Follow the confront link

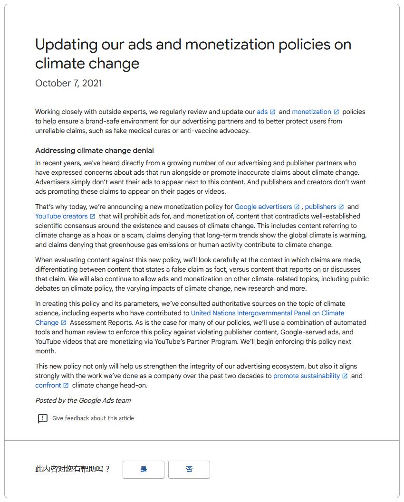48,385
